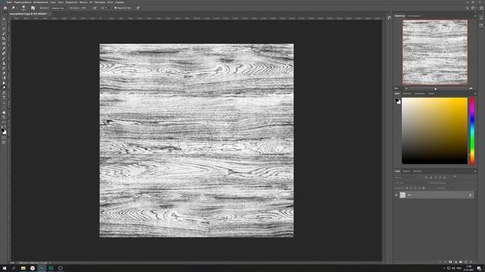
Task: Zoom in button in Navigator panel
Action: point(471,88)
